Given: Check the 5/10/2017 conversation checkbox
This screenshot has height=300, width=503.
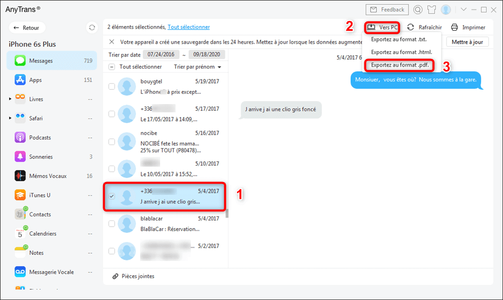Looking at the screenshot, I should coord(112,169).
